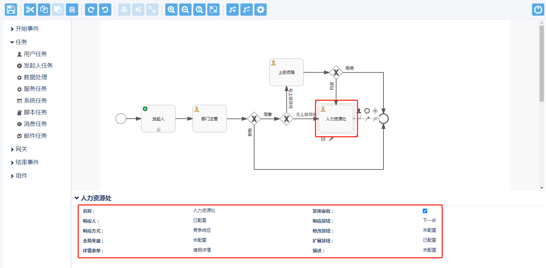Click the power icon at top right
This screenshot has height=268, width=546.
538,10
